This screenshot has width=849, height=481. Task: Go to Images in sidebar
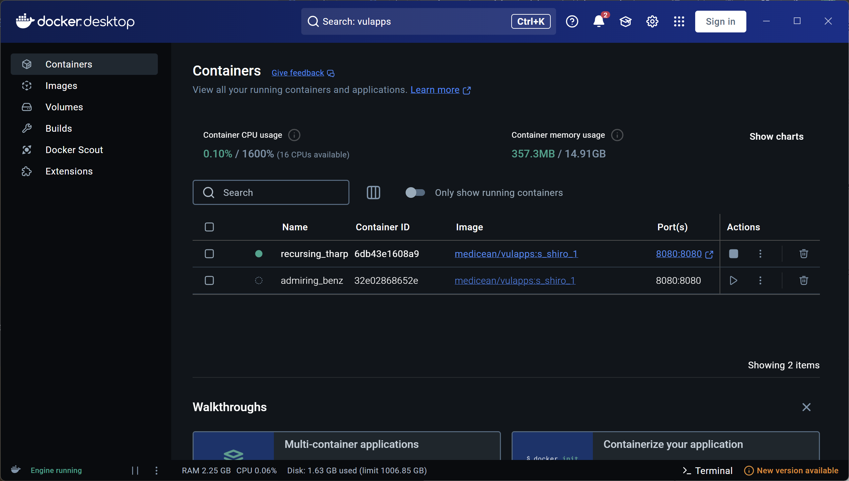click(x=61, y=86)
